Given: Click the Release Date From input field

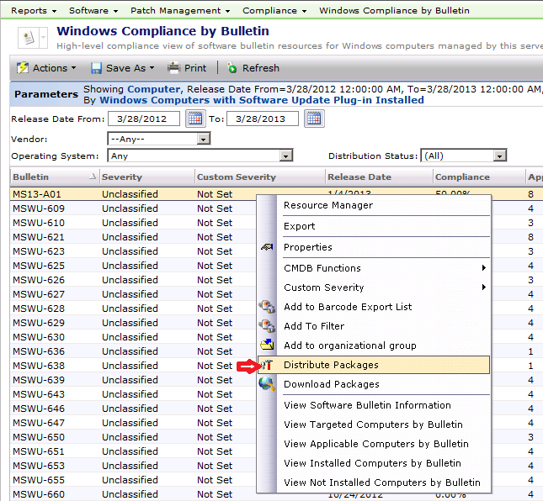Looking at the screenshot, I should pos(144,119).
